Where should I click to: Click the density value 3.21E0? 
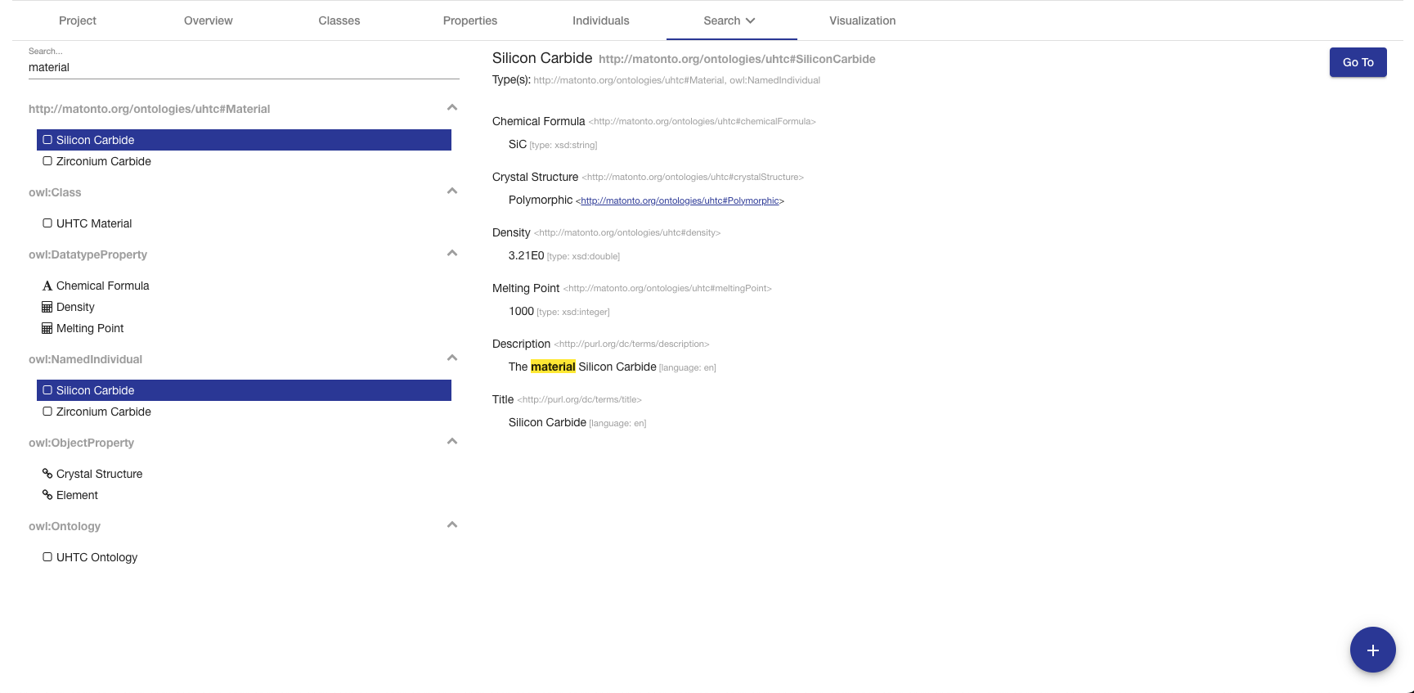tap(526, 255)
